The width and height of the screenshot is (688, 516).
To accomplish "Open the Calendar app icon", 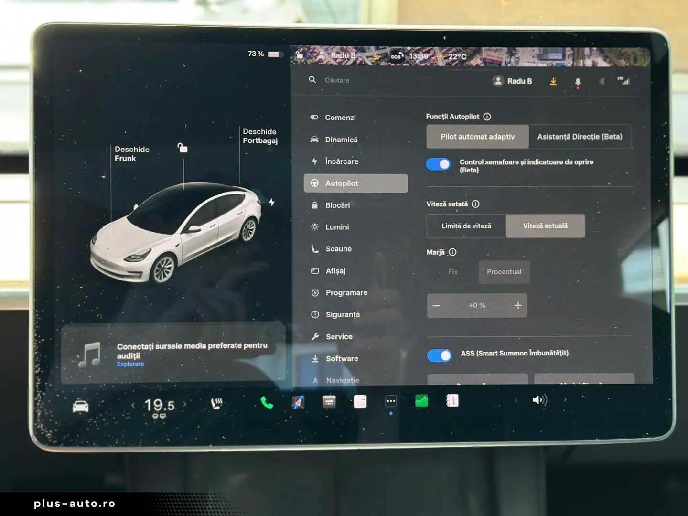I will [329, 402].
